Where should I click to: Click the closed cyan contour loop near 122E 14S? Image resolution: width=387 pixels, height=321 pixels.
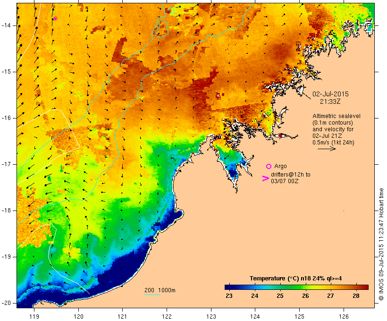[x=161, y=29]
